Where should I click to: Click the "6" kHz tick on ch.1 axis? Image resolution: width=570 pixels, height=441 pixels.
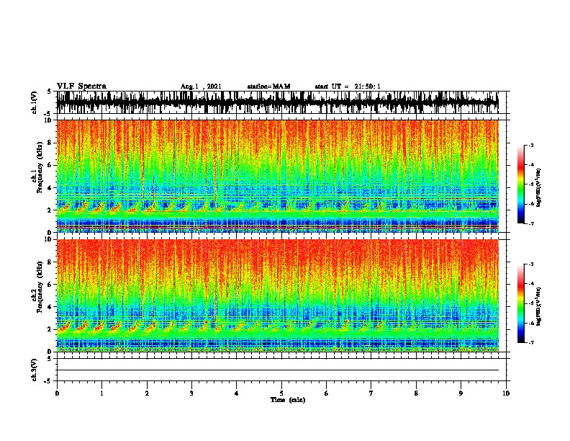pyautogui.click(x=50, y=165)
